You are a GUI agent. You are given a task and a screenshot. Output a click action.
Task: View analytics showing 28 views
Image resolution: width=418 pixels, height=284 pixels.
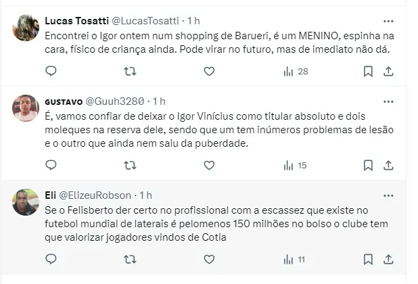pos(295,71)
